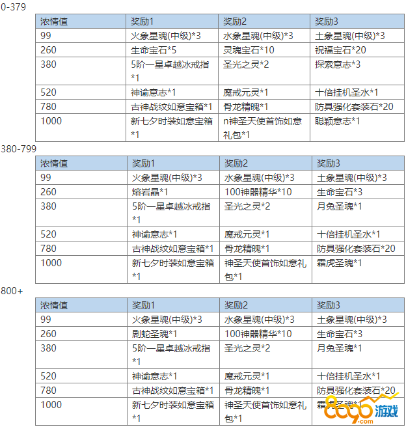The height and width of the screenshot is (427, 406).
Task: Select 十倍挂机圣水*1 in the 0-379 table
Action: (347, 92)
